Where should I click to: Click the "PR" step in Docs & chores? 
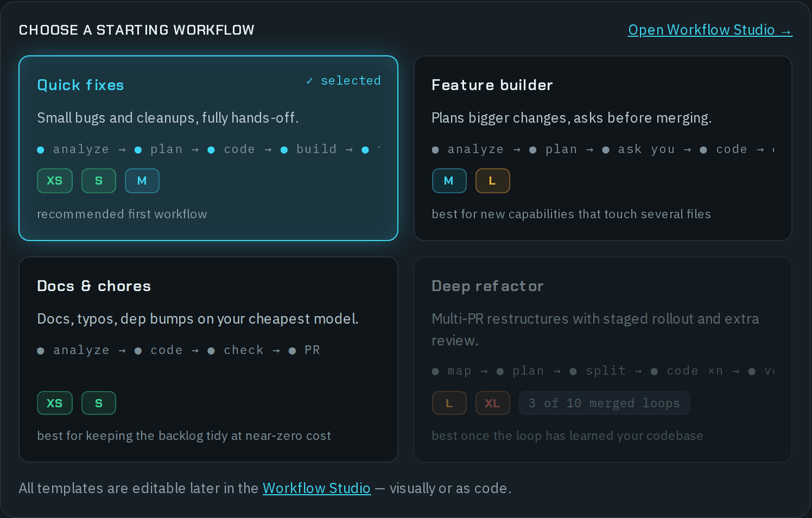click(304, 350)
